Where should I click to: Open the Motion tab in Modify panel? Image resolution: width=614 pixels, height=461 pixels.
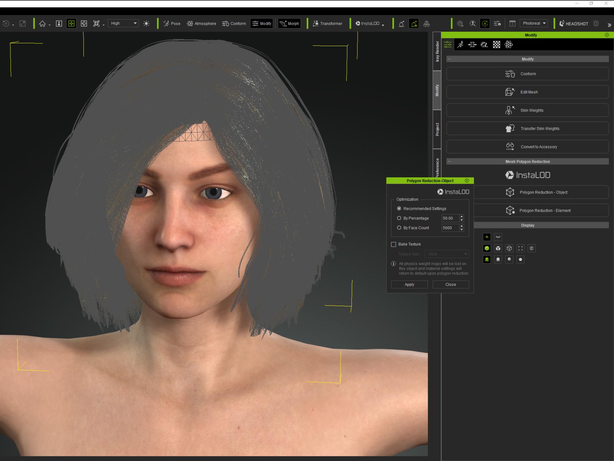coord(460,45)
